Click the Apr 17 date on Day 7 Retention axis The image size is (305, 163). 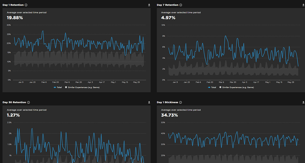[256, 82]
